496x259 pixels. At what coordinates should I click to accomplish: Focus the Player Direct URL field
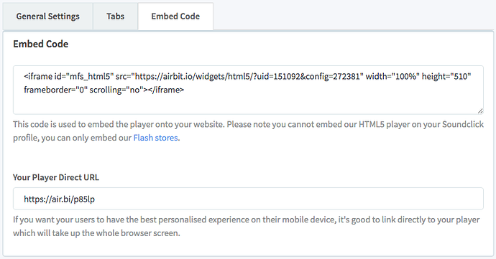[x=248, y=199]
